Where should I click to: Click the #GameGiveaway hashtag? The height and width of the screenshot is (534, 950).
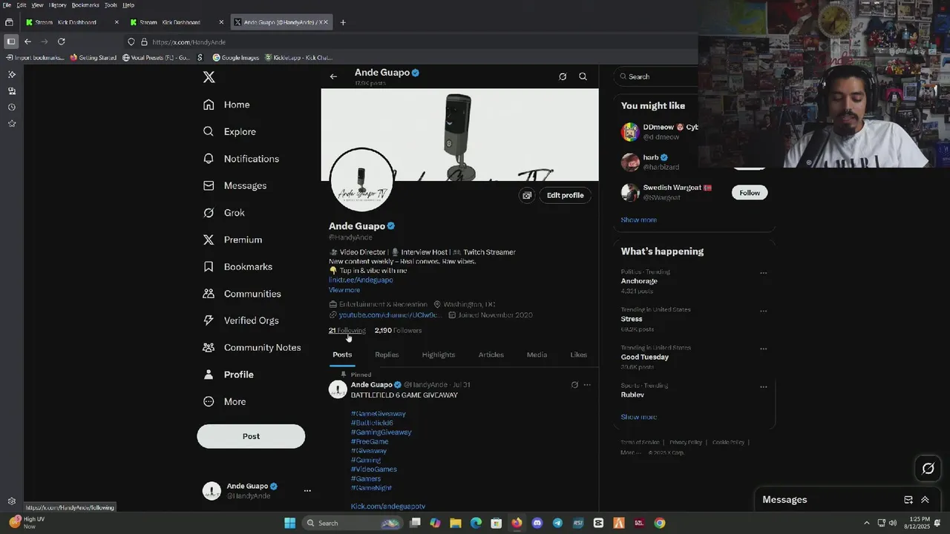(x=379, y=414)
